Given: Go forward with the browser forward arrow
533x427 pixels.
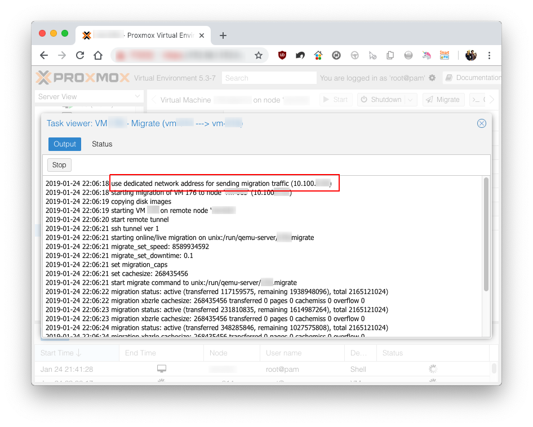Looking at the screenshot, I should coord(62,55).
